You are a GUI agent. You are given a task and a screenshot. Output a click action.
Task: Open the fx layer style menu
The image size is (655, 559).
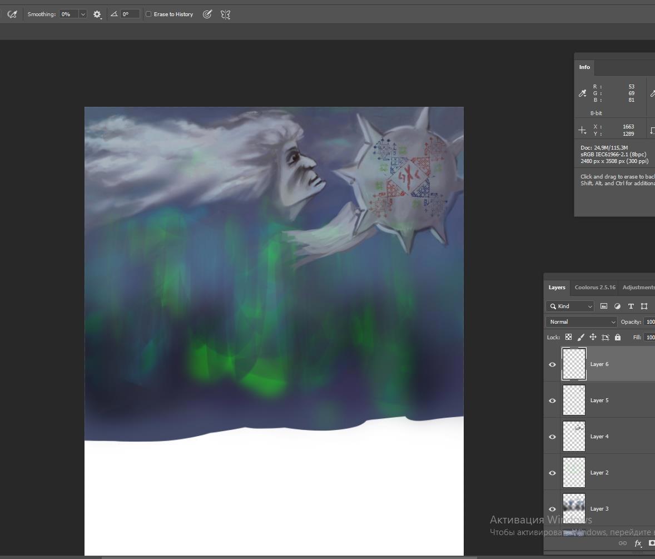[x=638, y=543]
